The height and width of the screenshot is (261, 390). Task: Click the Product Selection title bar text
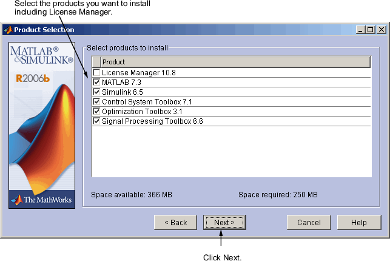coord(44,30)
